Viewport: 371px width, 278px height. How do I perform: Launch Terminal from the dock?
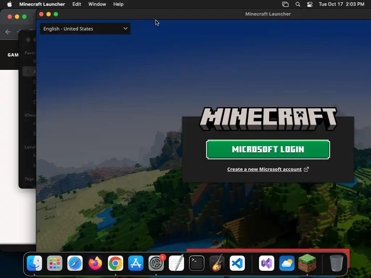pos(197,263)
